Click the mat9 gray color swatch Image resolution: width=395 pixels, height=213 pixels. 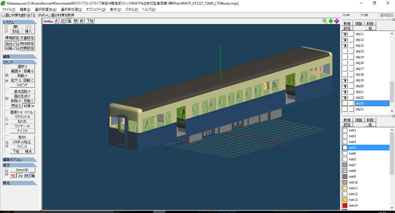pos(345,177)
